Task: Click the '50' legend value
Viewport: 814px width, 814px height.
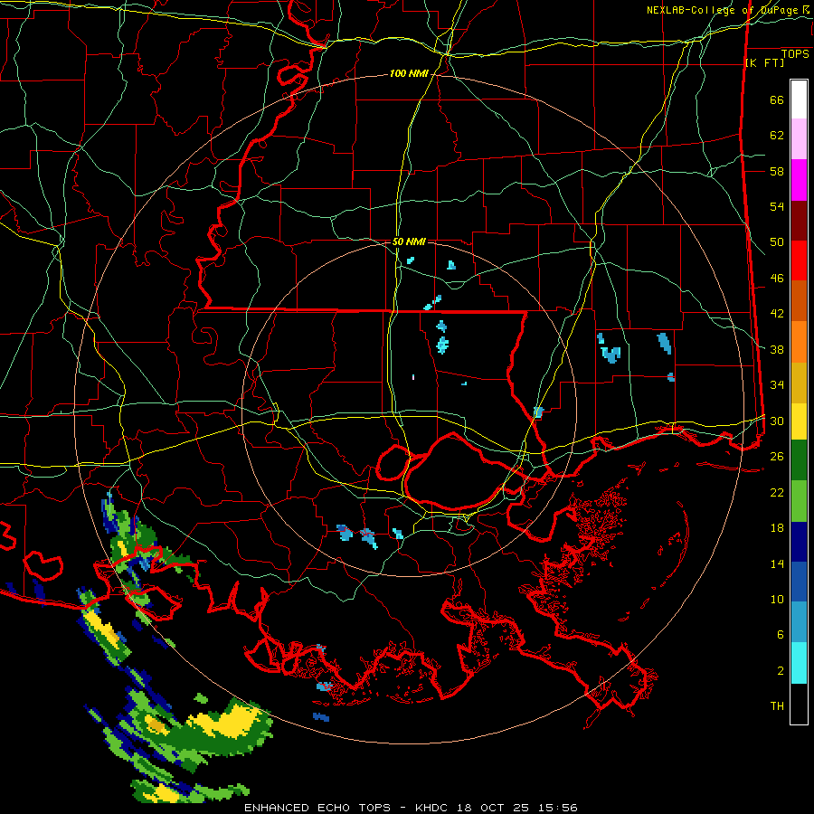Action: click(777, 242)
